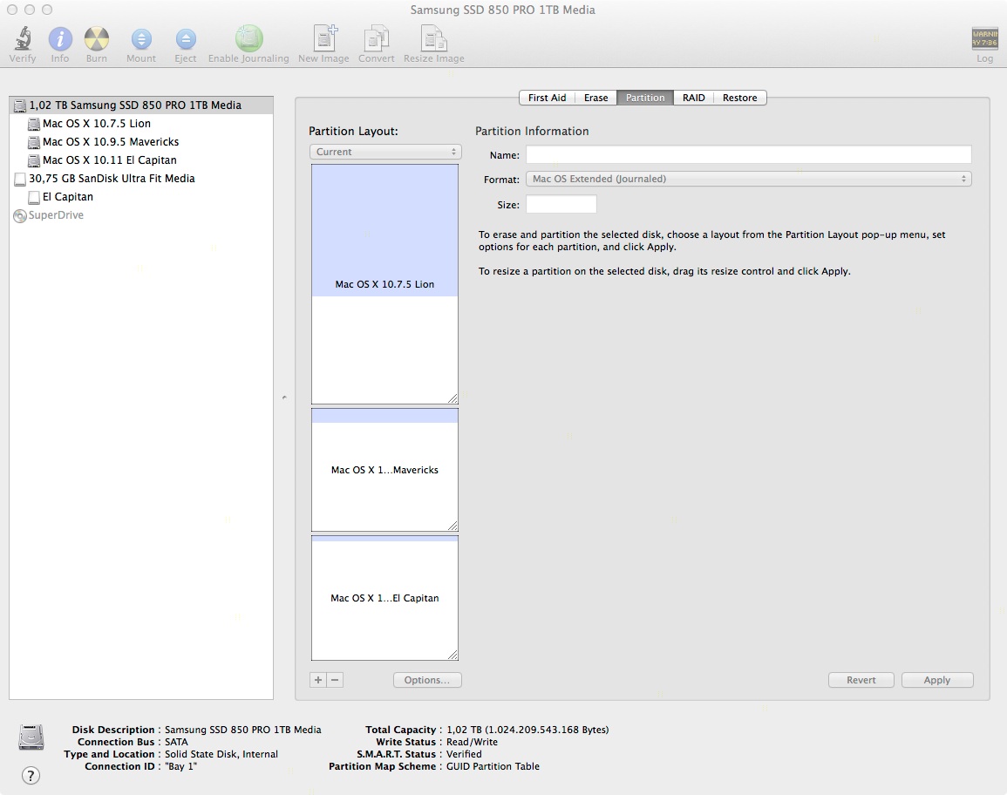Image resolution: width=1007 pixels, height=795 pixels.
Task: Click the sidebar splitter handle
Action: [x=284, y=398]
